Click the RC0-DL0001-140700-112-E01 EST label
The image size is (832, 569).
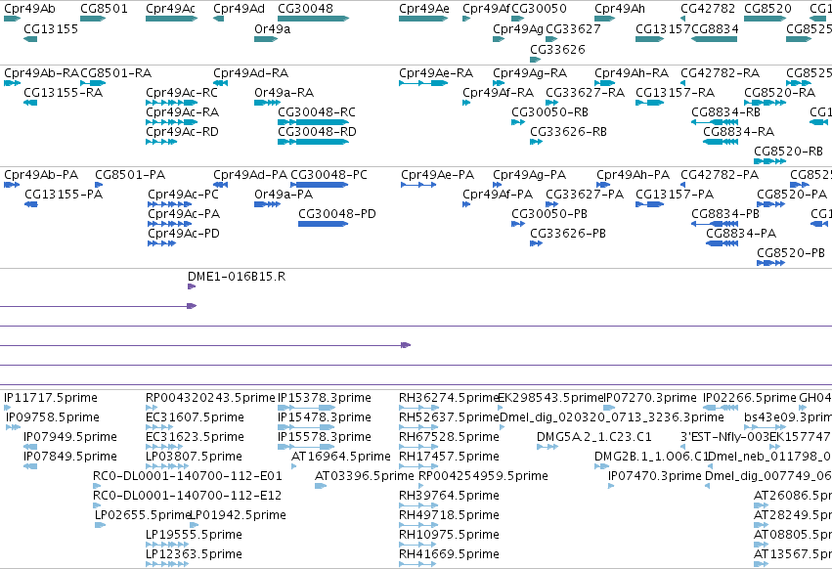pos(188,476)
